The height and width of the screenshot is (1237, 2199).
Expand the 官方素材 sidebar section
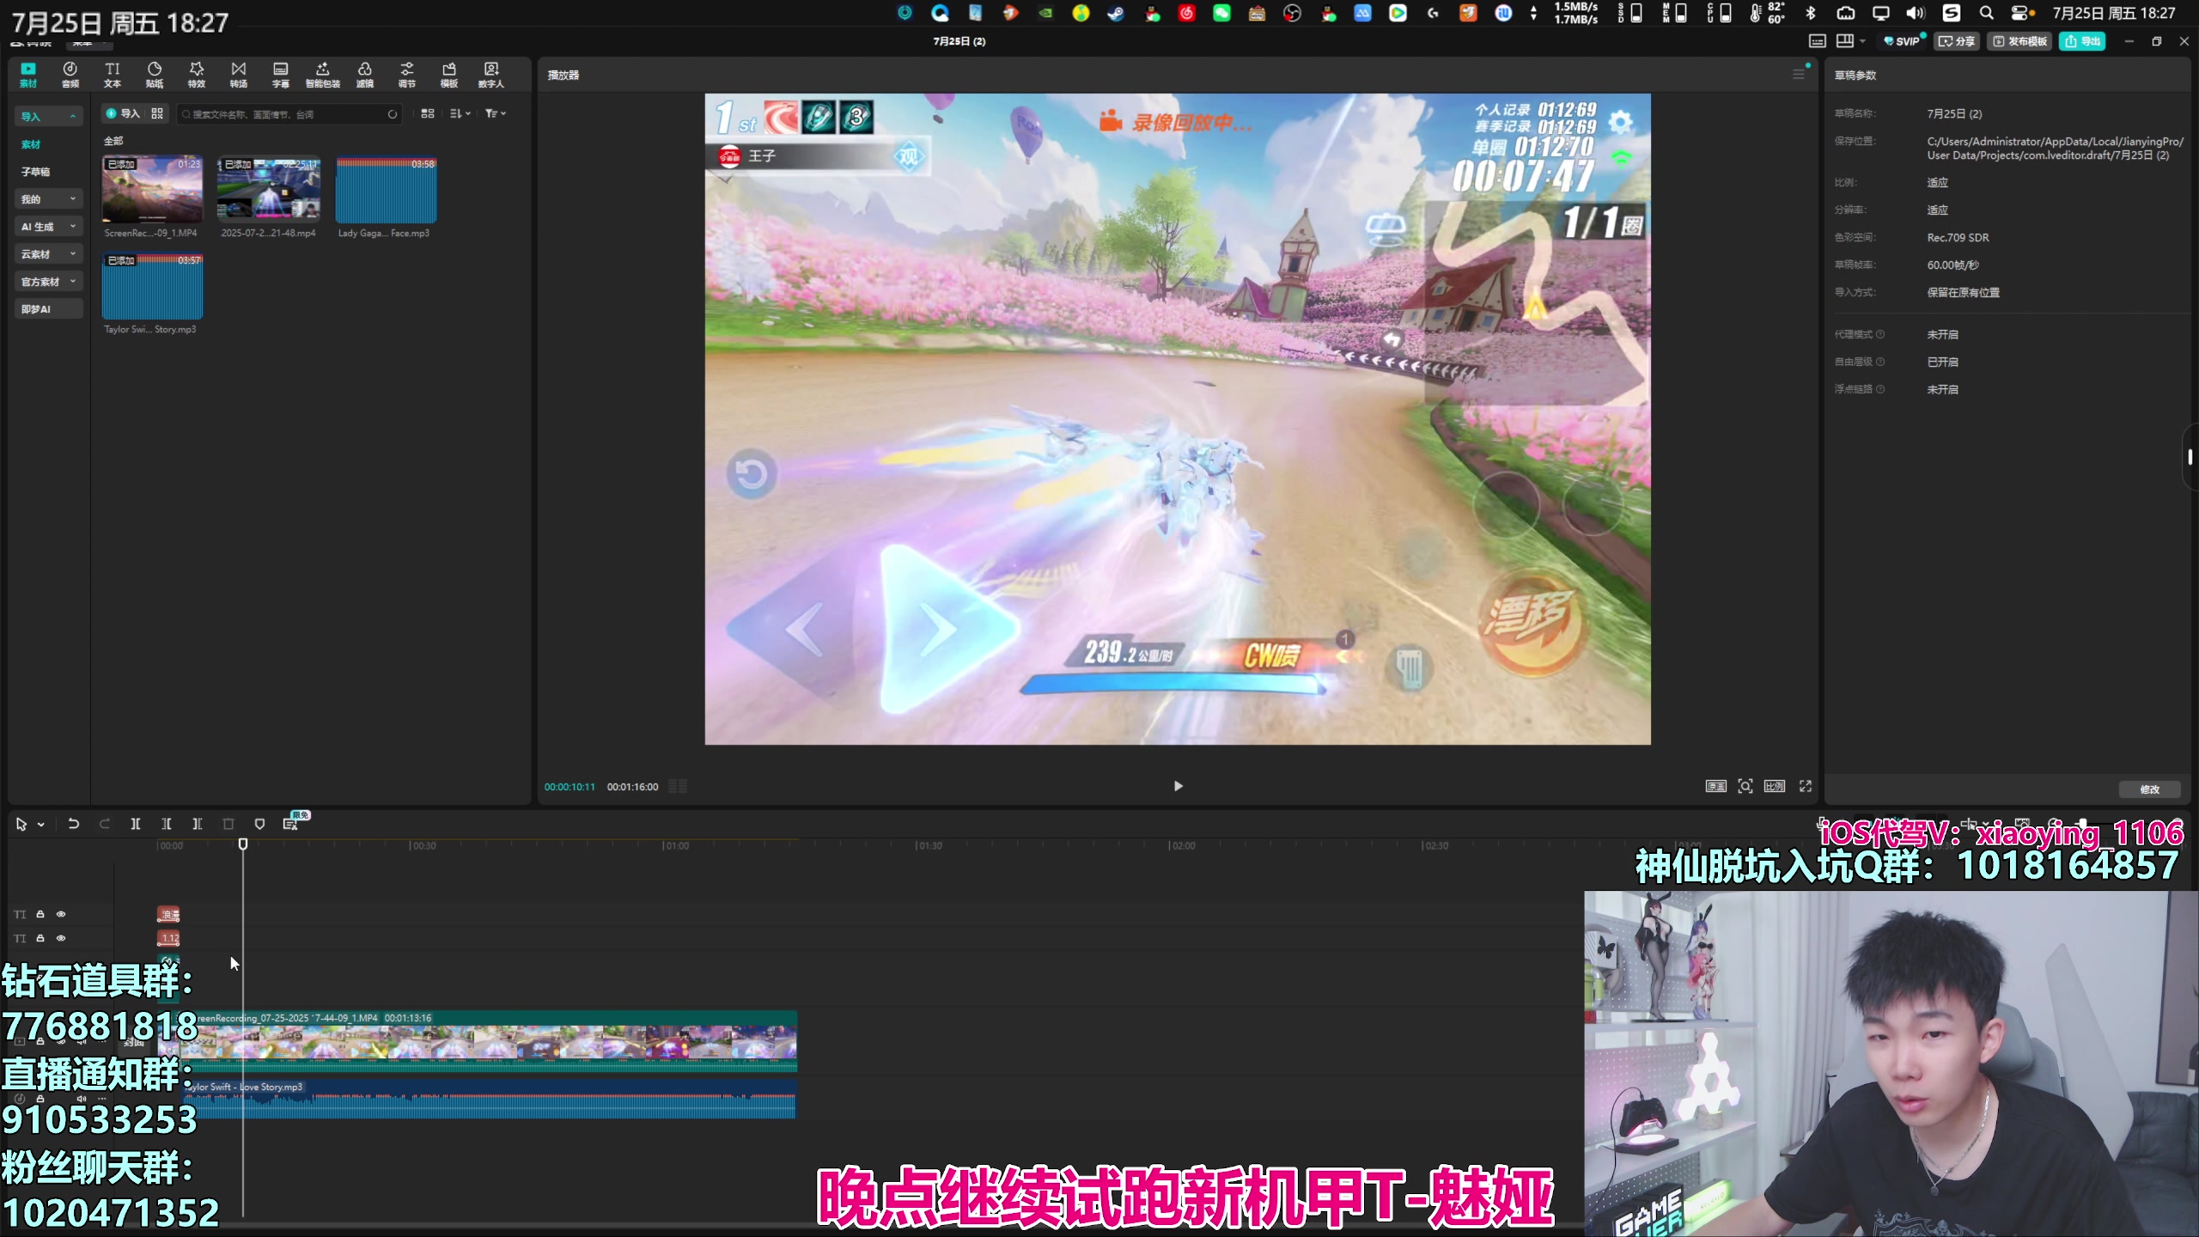pyautogui.click(x=48, y=281)
